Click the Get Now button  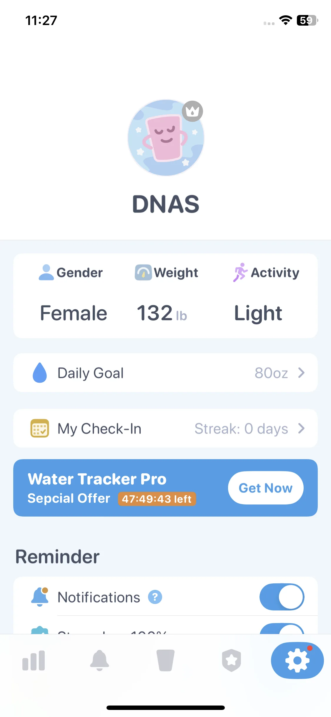pyautogui.click(x=266, y=488)
